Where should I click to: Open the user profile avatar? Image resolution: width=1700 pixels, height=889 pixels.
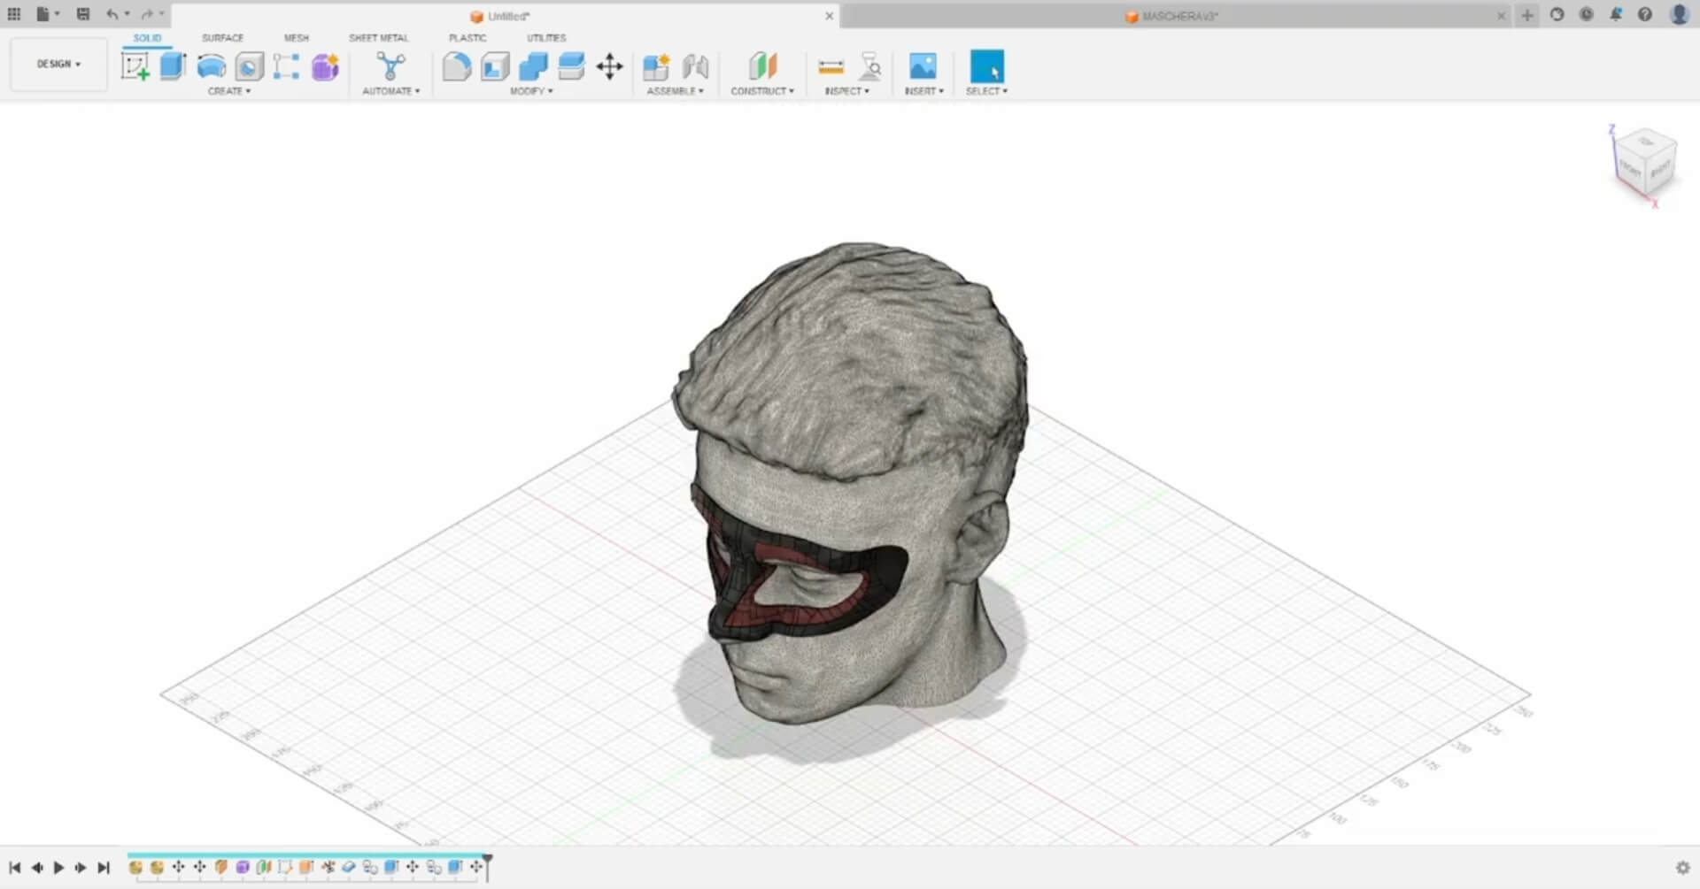coord(1679,14)
